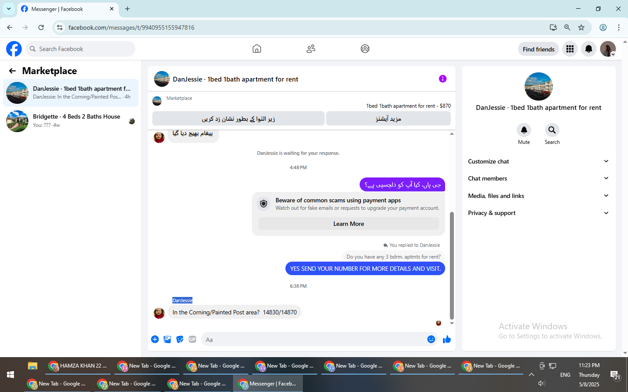The height and width of the screenshot is (392, 628).
Task: Click the chat scroll up arrow
Action: coord(452,134)
